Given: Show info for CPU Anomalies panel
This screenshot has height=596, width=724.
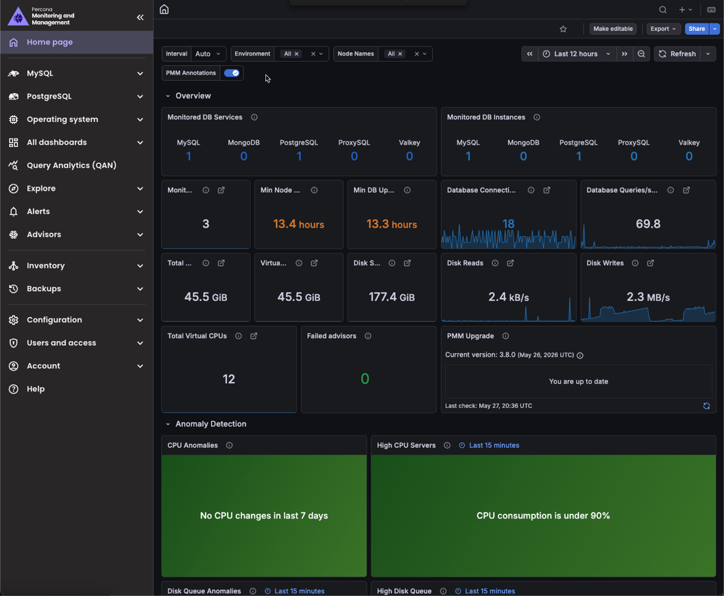Looking at the screenshot, I should click(x=229, y=446).
